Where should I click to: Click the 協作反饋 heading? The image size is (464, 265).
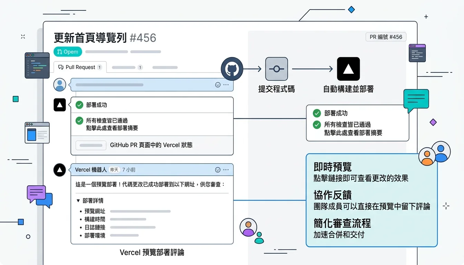pos(332,195)
